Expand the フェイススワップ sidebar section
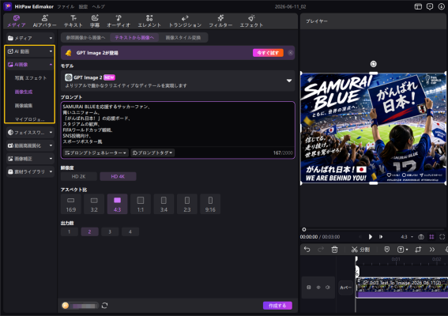Image resolution: width=448 pixels, height=316 pixels. click(x=30, y=132)
